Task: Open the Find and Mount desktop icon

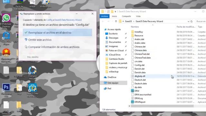Action: (x=33, y=73)
